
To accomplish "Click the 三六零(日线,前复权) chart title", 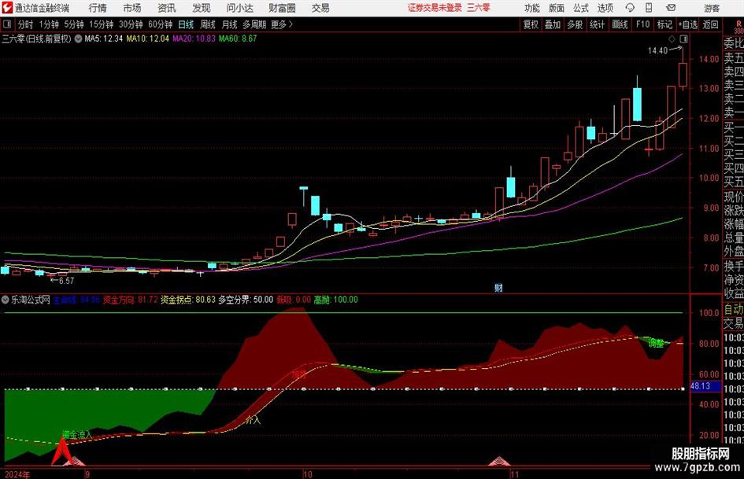I will pyautogui.click(x=36, y=39).
